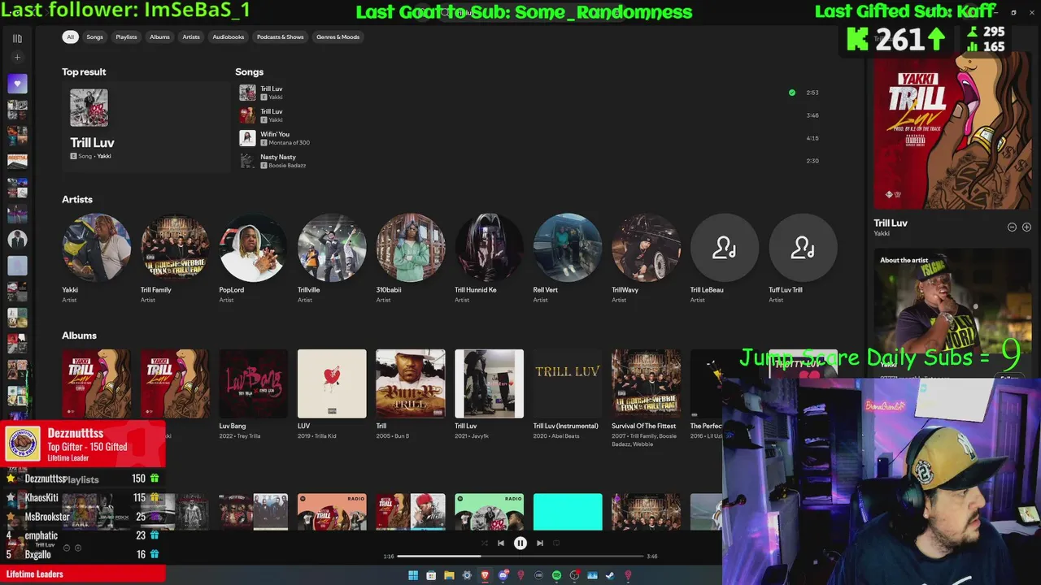This screenshot has height=585, width=1041.
Task: Click add plus icon in Now Playing panel
Action: click(x=1026, y=227)
